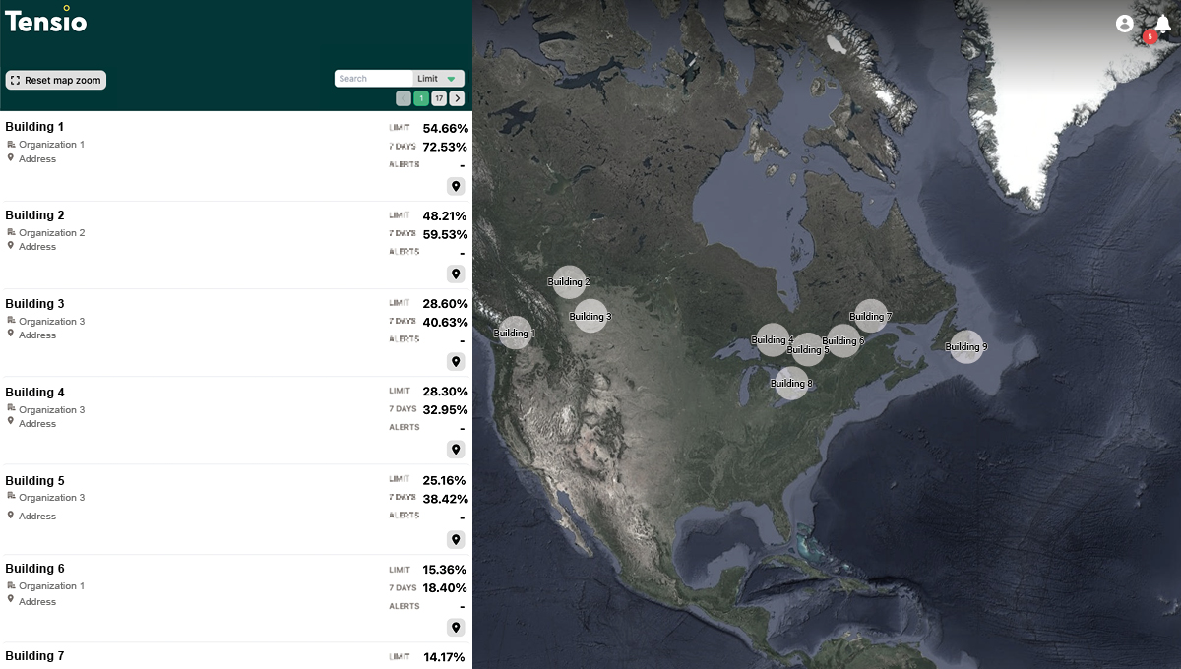This screenshot has width=1181, height=669.
Task: Click the 15.36% limit value
Action: click(x=445, y=570)
